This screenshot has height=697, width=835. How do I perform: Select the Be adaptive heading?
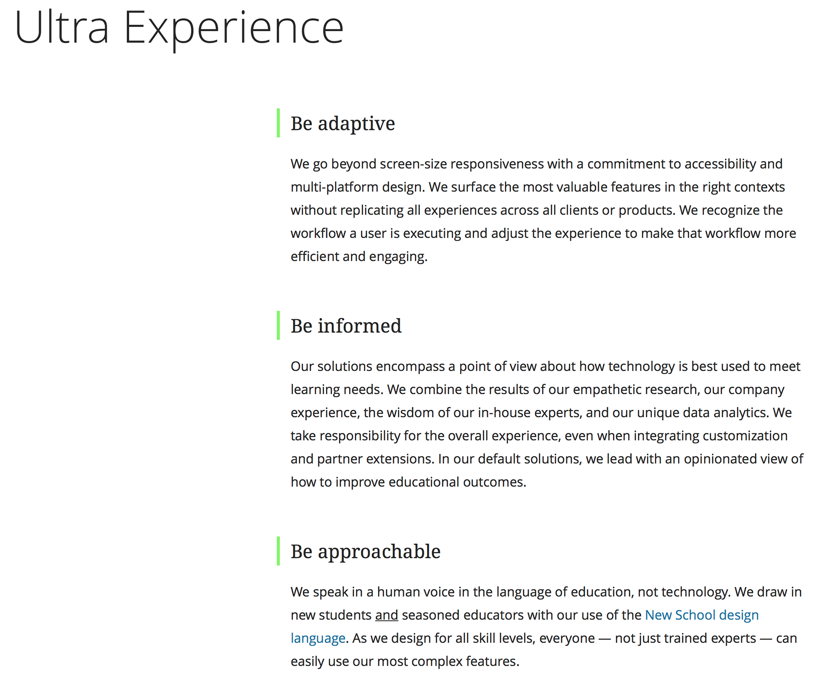pos(343,123)
